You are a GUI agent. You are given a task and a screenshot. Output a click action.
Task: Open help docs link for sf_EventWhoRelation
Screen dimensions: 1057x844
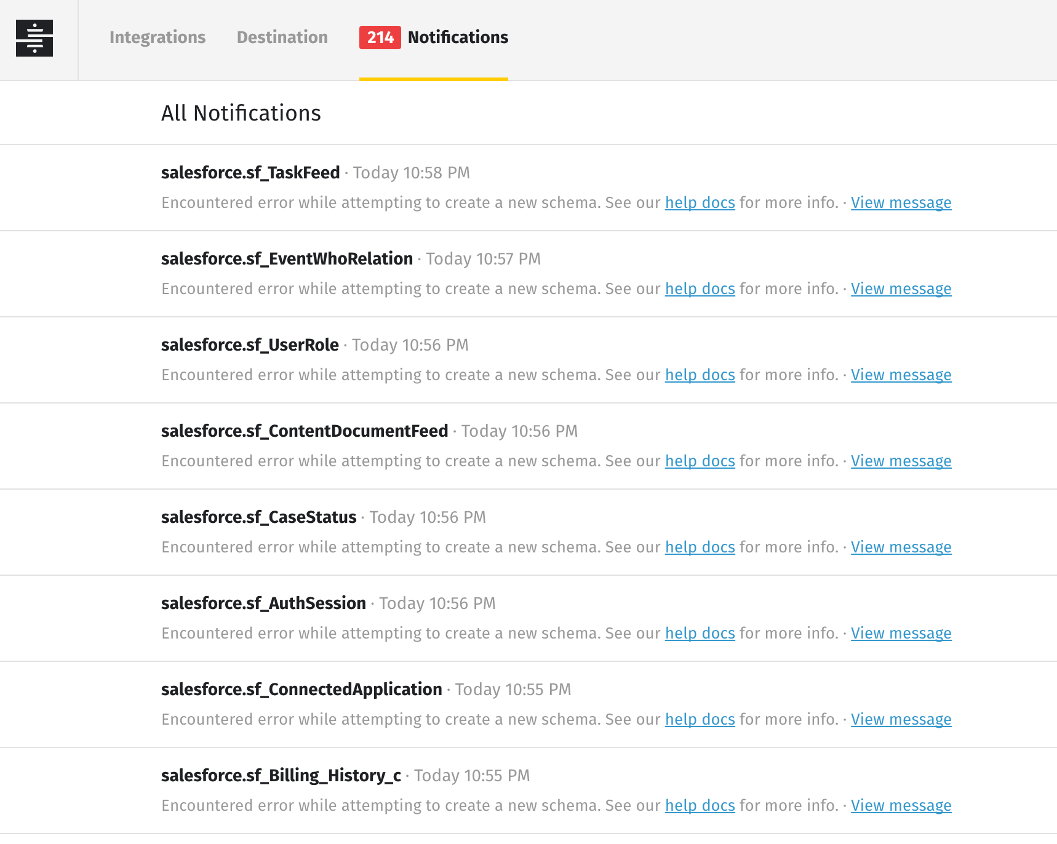pos(700,289)
